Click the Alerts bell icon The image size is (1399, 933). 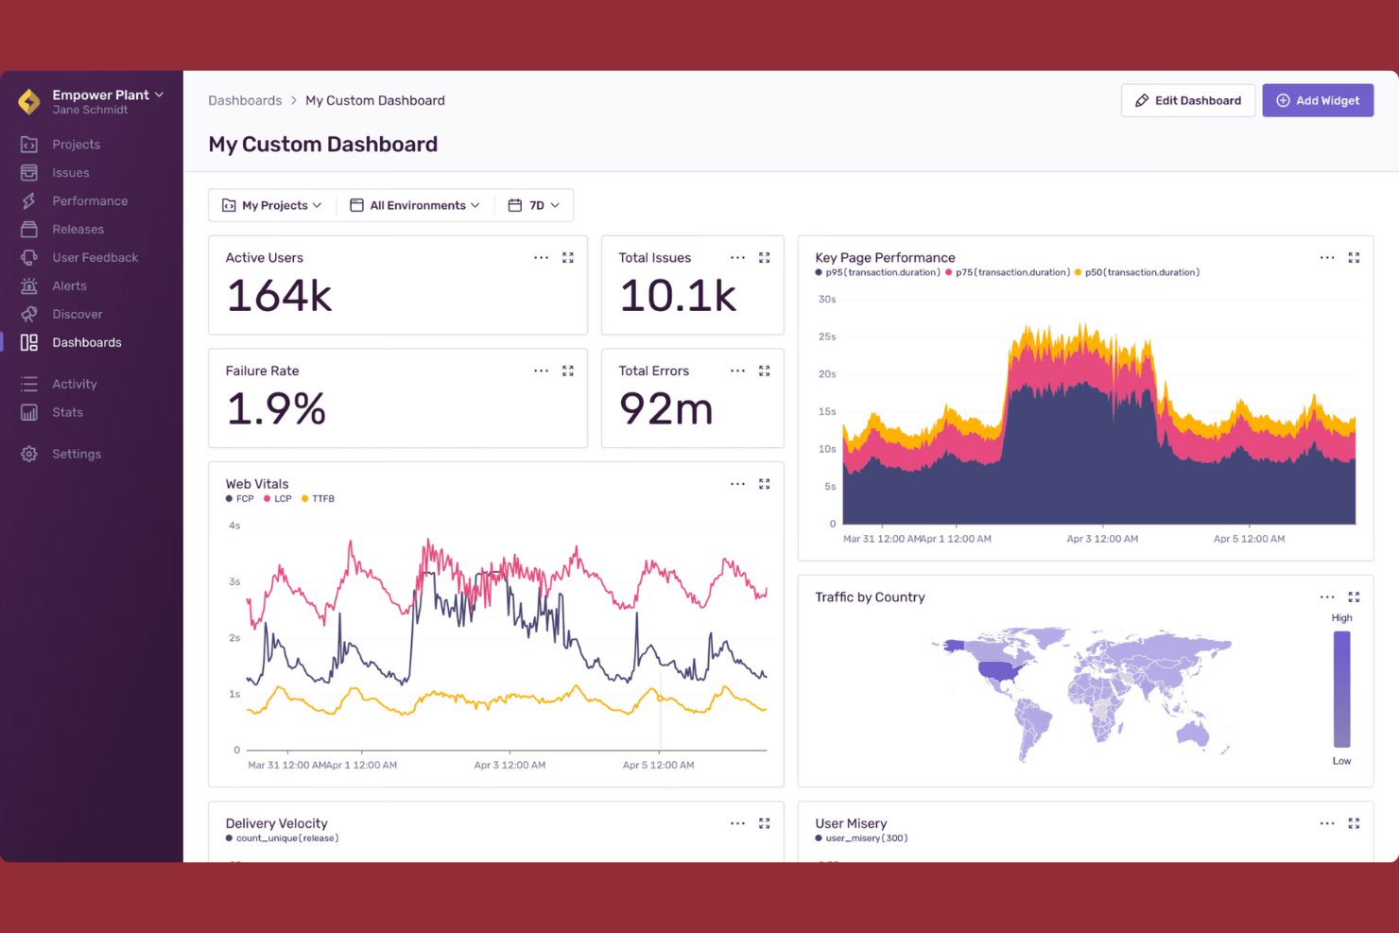29,285
